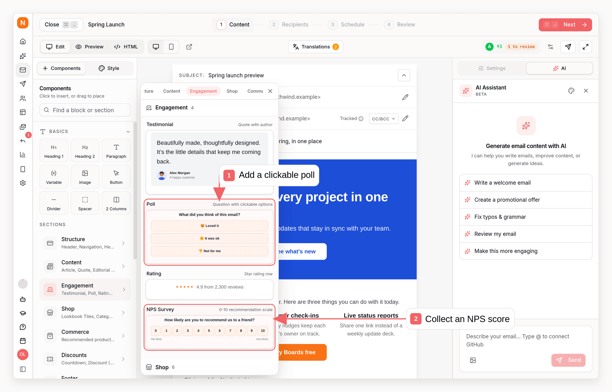The height and width of the screenshot is (392, 612).
Task: Expand the Structure section
Action: click(85, 243)
